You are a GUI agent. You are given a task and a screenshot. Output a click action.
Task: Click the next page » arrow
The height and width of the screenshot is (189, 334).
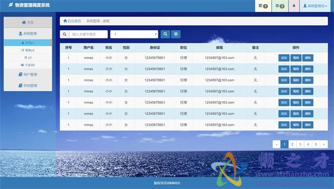[x=324, y=144]
